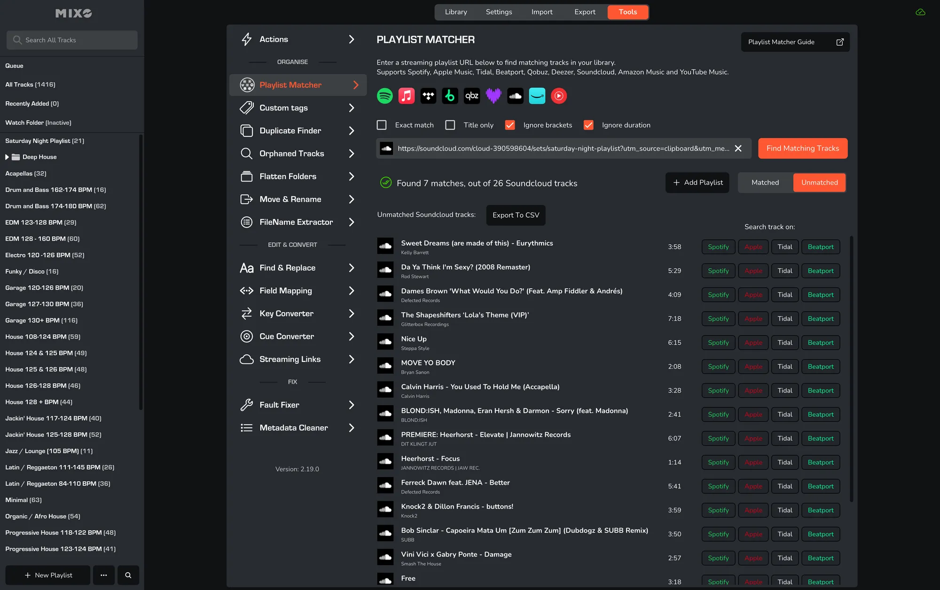
Task: Enable the Exact match checkbox
Action: [x=382, y=125]
